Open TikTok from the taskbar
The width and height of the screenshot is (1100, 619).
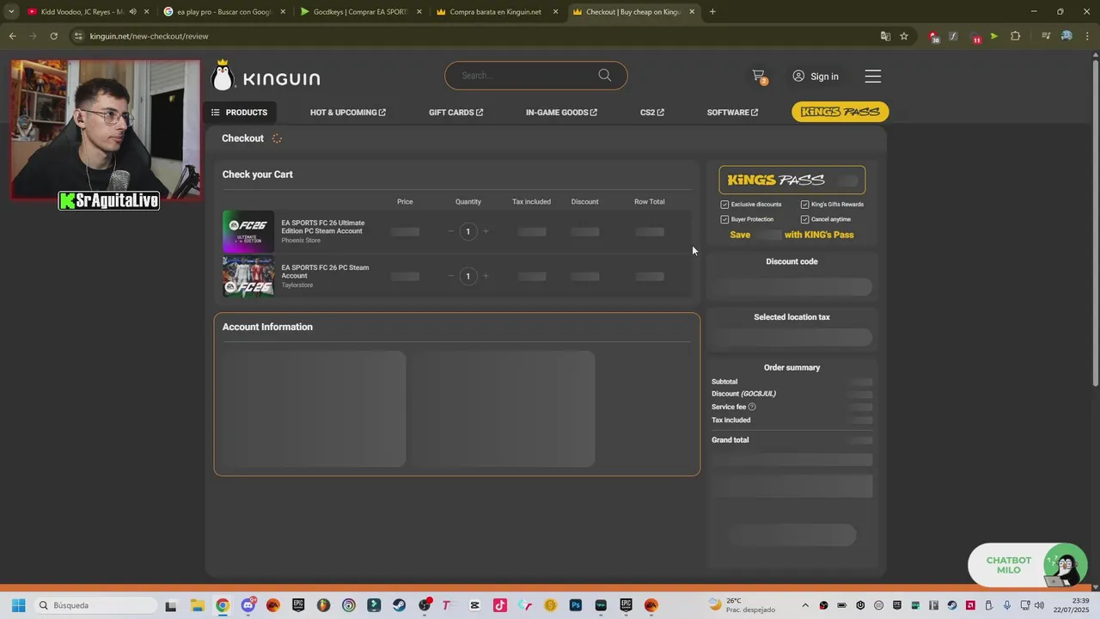pyautogui.click(x=500, y=605)
